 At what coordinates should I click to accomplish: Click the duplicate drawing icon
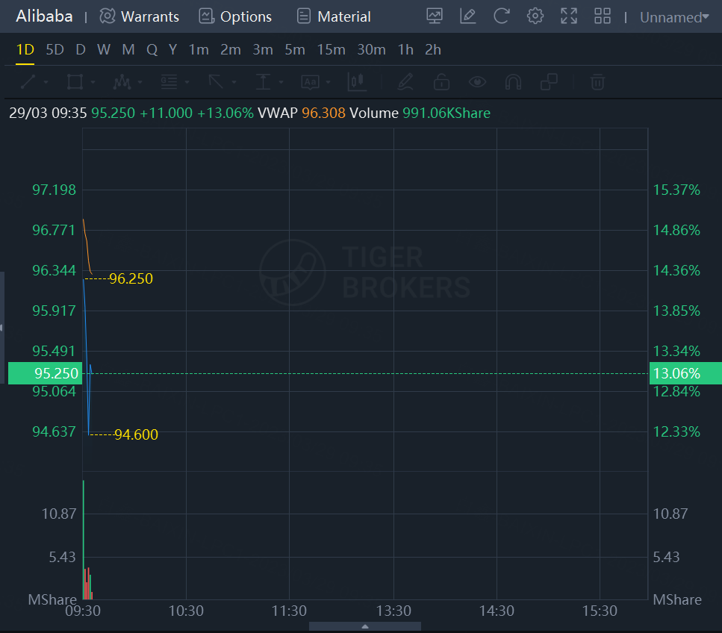pyautogui.click(x=549, y=82)
